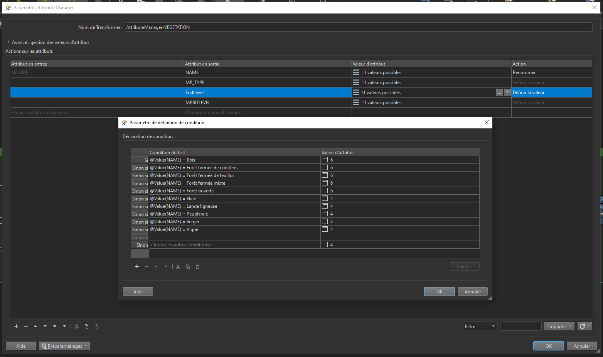Cut attribute scissors icon in AttributeManager toolbar
The image size is (603, 357).
pyautogui.click(x=77, y=326)
